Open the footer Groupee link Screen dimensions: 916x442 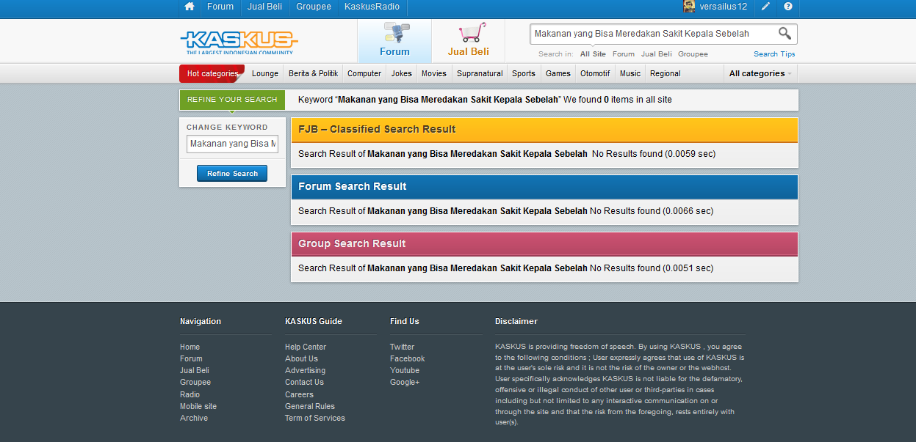pos(195,383)
